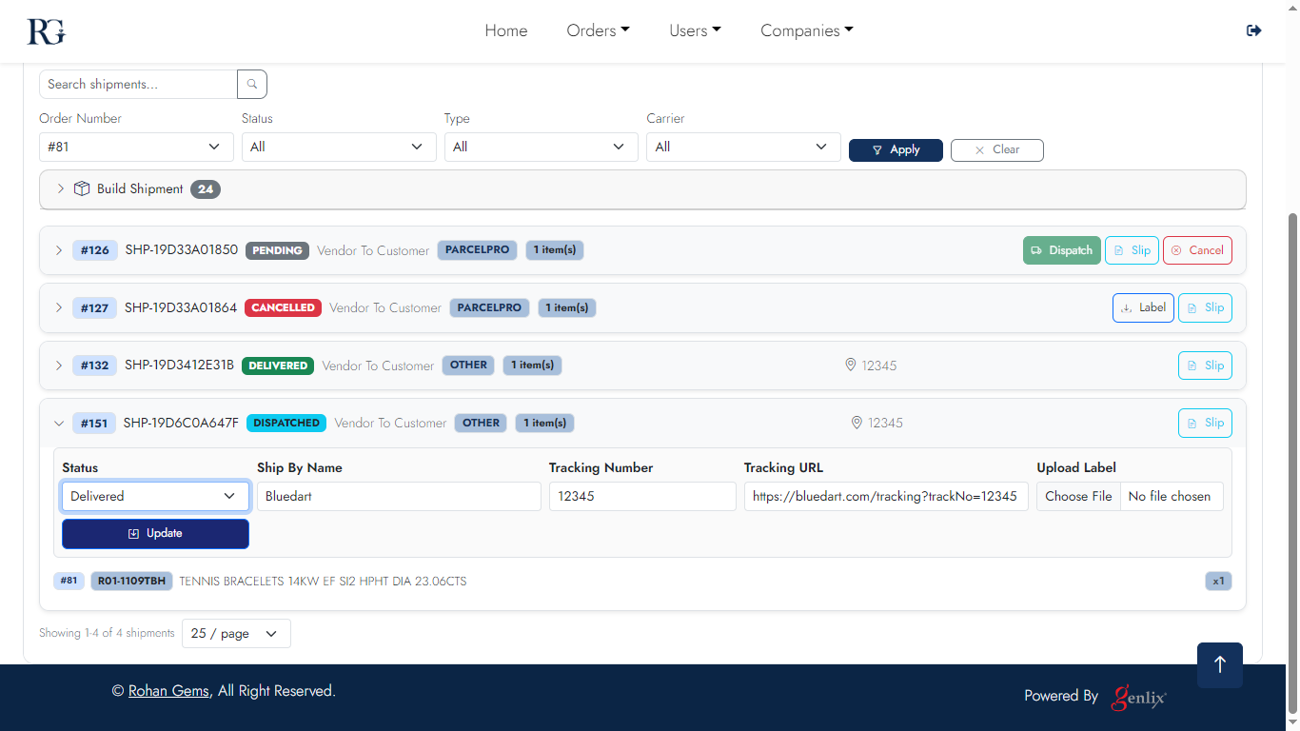Cancel shipment #126
This screenshot has width=1300, height=731.
click(1196, 250)
